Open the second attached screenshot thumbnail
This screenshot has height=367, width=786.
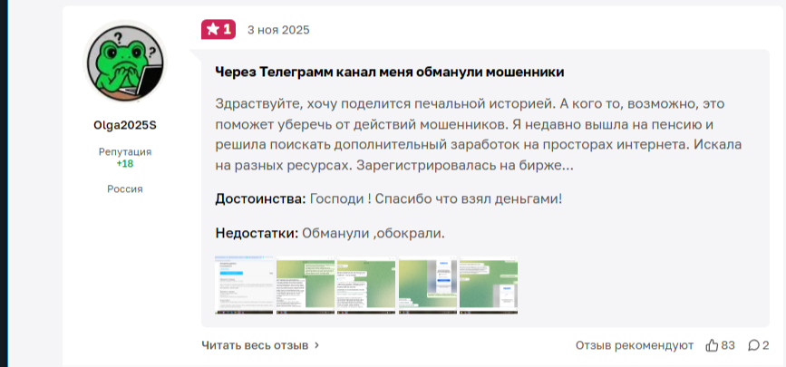pos(306,285)
